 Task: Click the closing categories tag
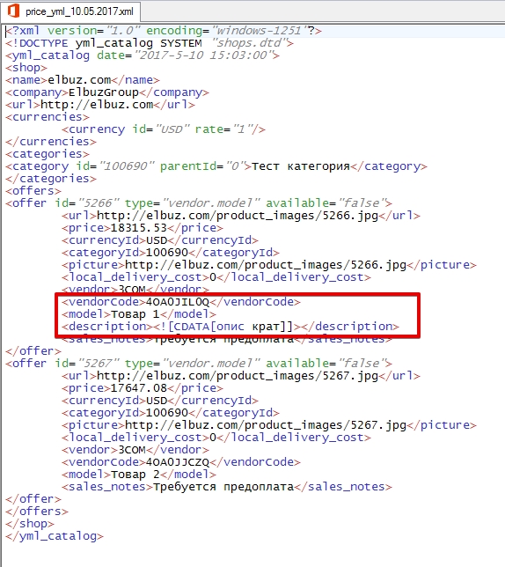pos(51,179)
